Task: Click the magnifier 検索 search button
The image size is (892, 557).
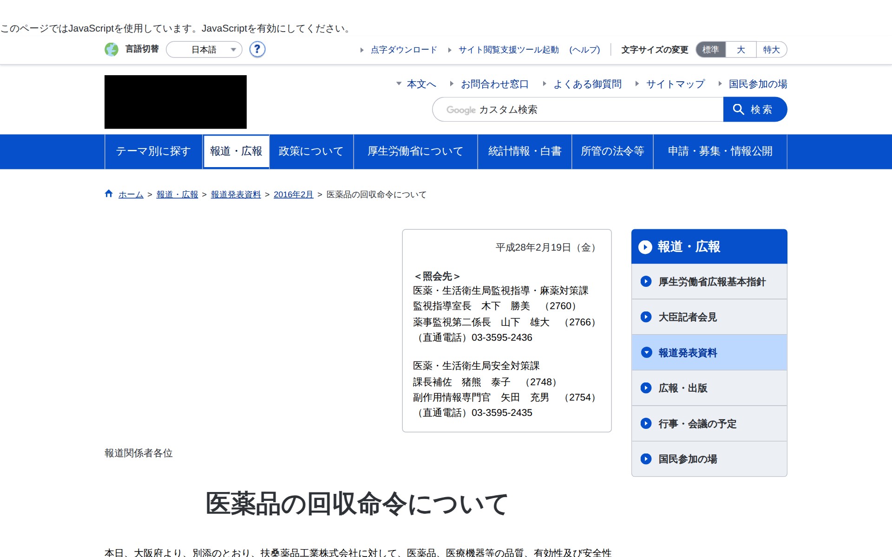Action: click(x=754, y=110)
